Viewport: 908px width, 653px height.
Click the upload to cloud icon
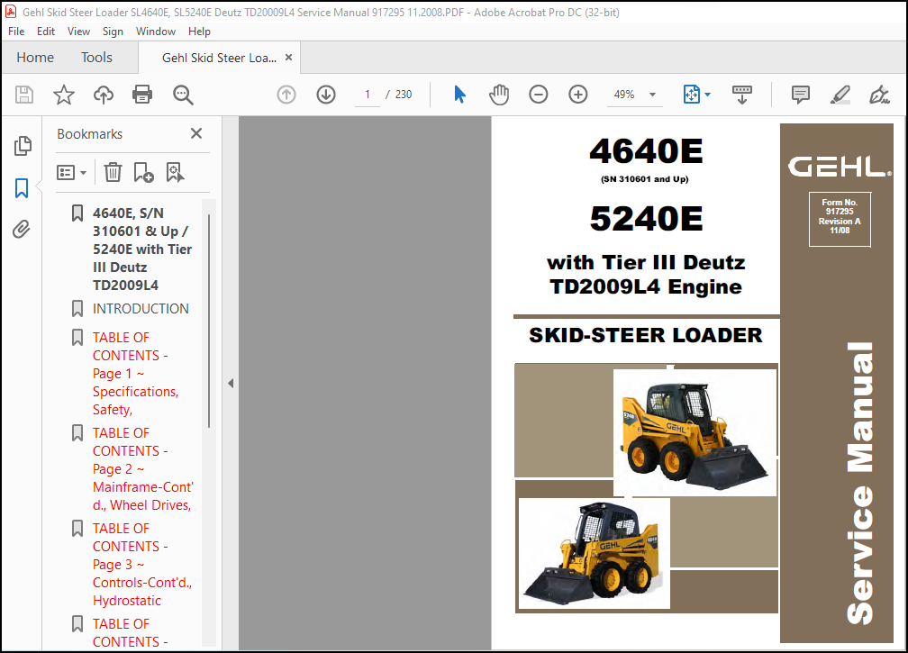point(104,95)
